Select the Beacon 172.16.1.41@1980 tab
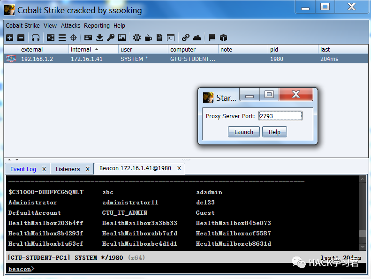This screenshot has height=279, width=371. [135, 168]
